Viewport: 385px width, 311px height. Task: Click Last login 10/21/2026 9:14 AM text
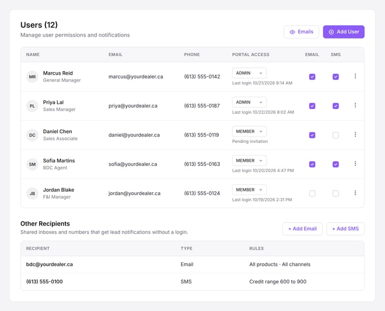click(262, 83)
